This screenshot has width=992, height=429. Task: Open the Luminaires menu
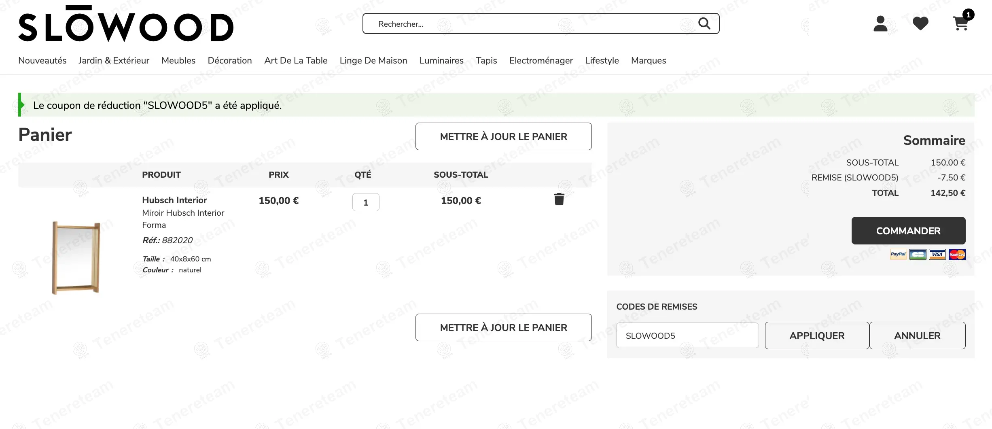(x=441, y=60)
